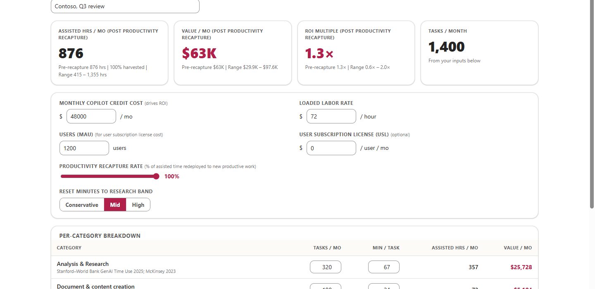This screenshot has height=289, width=595.
Task: Click the Assisted Hrs / Mo summary card
Action: coord(109,53)
